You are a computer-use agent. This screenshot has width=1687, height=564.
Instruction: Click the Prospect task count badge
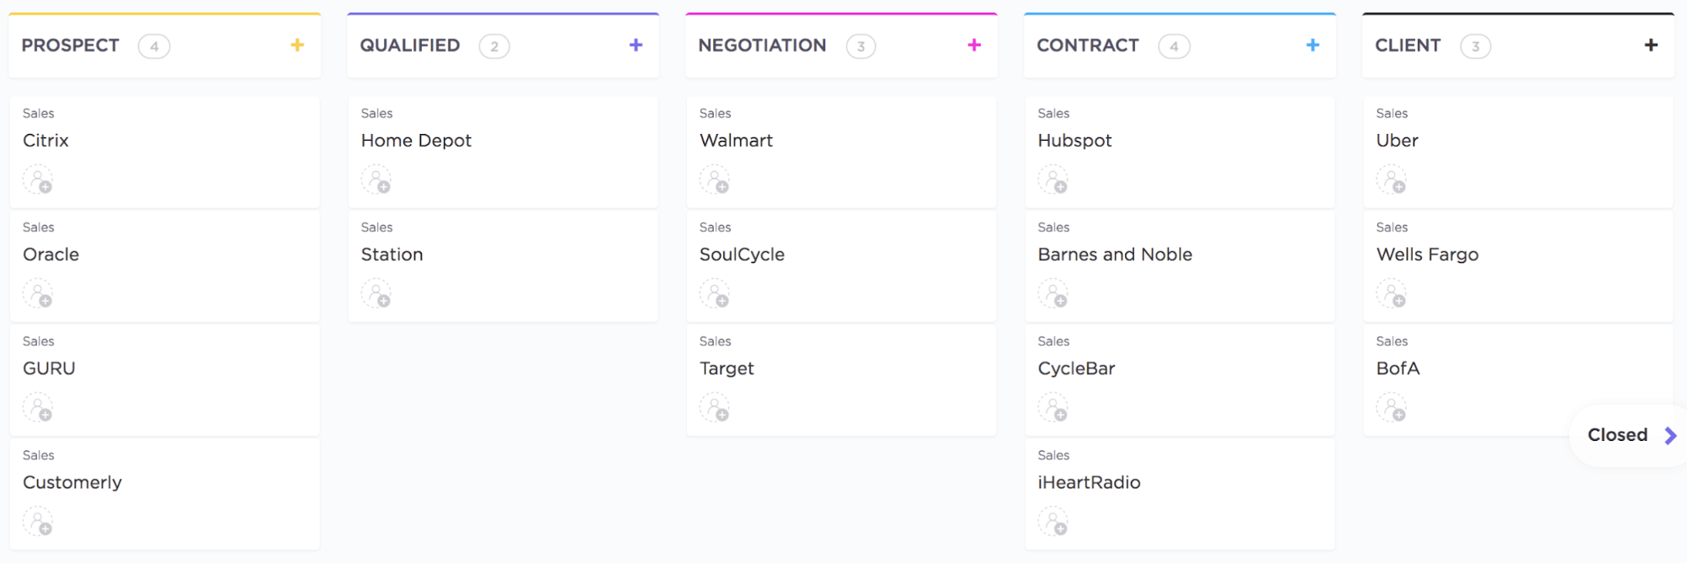[x=154, y=46]
